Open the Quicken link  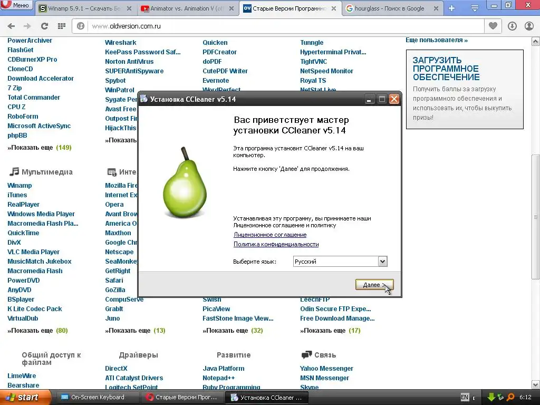(x=215, y=43)
